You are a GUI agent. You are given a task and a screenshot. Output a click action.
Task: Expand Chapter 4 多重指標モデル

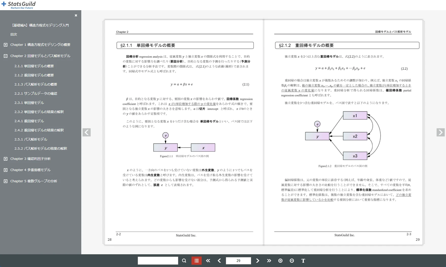click(x=6, y=170)
